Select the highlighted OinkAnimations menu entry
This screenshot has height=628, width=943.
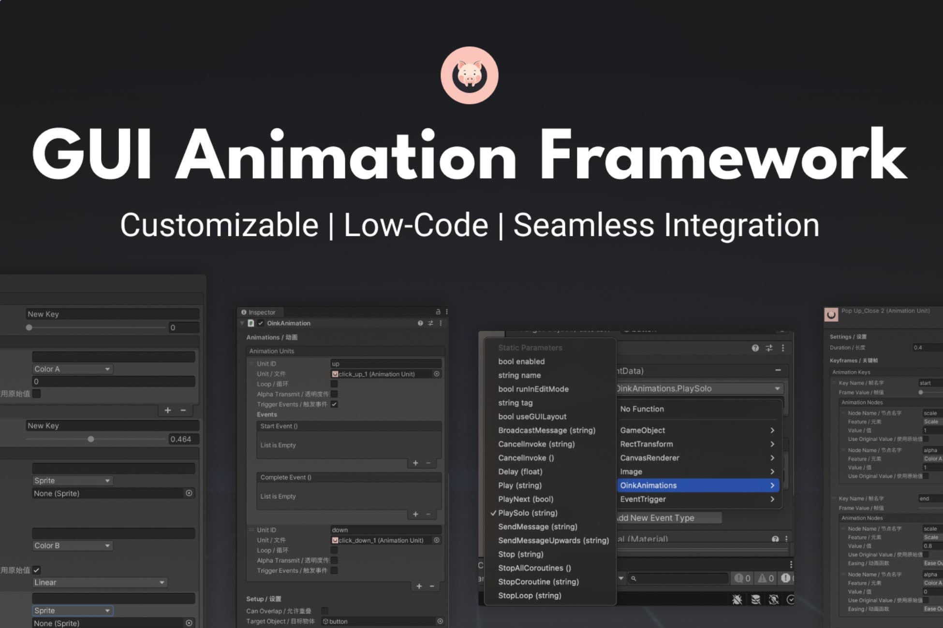(x=697, y=485)
